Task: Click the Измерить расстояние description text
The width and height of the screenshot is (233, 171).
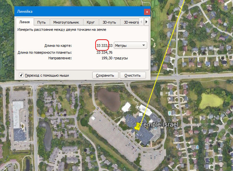Action: click(62, 29)
